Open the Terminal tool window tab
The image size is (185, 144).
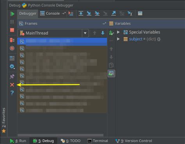coord(98,141)
